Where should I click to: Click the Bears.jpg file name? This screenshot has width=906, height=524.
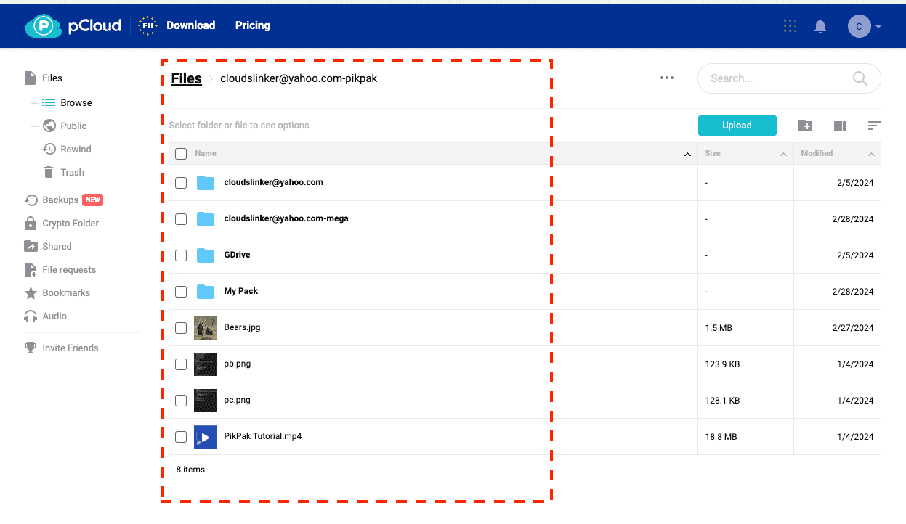pos(242,327)
